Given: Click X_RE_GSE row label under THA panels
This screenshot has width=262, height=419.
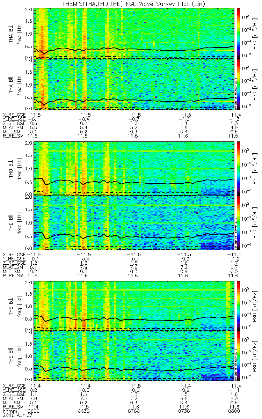Looking at the screenshot, I should pos(14,115).
